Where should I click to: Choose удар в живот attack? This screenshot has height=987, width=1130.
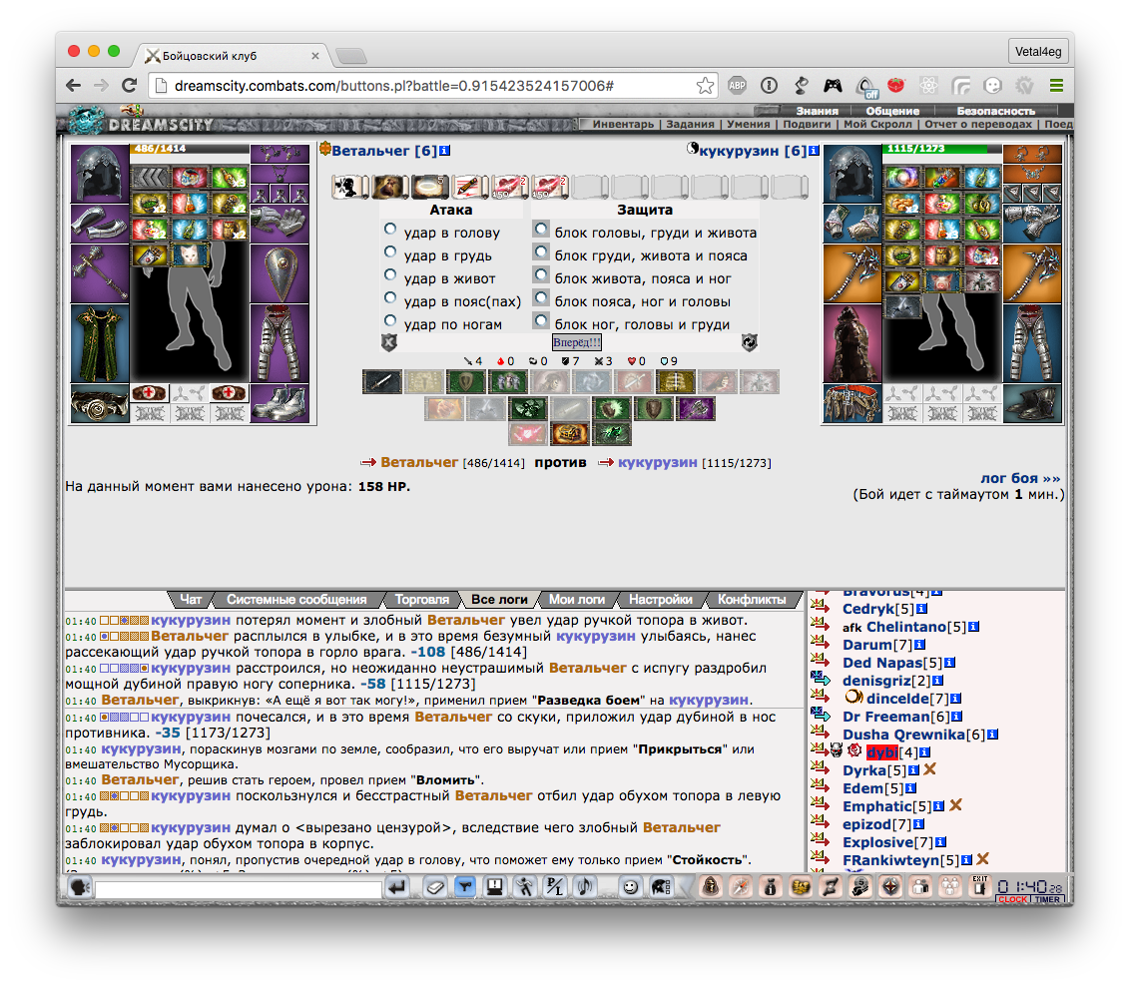pyautogui.click(x=390, y=275)
